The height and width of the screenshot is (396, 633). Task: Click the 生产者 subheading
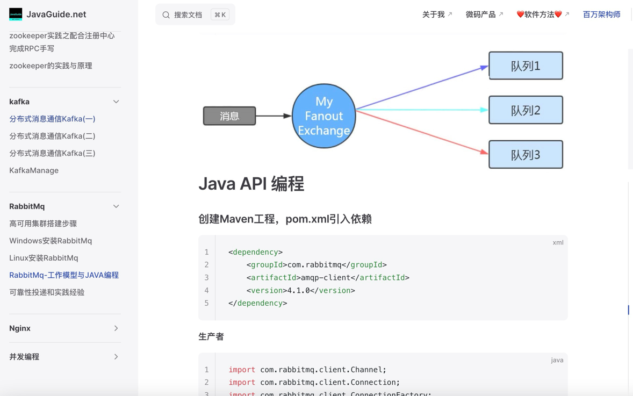coord(211,337)
